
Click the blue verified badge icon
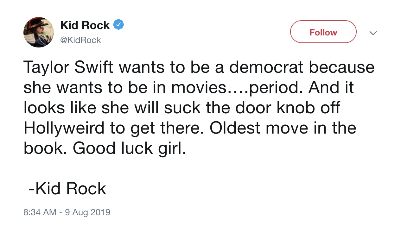tap(118, 25)
